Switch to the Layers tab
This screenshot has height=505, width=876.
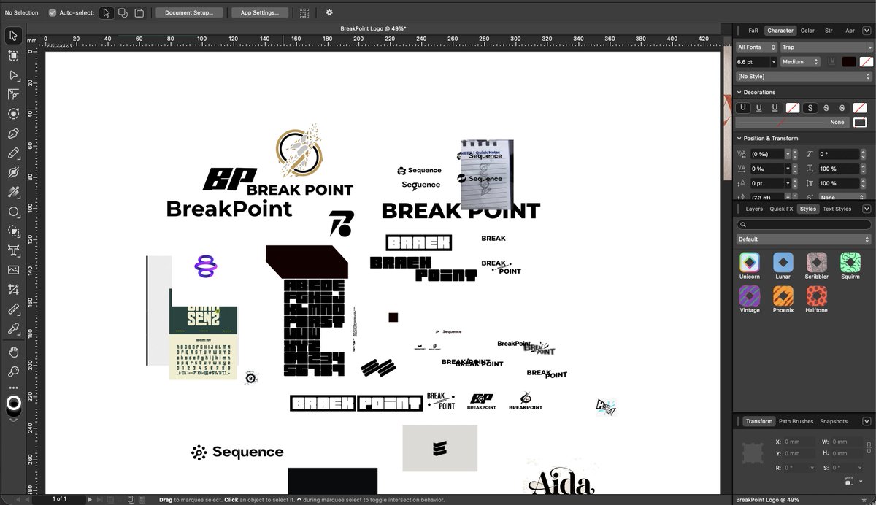754,209
